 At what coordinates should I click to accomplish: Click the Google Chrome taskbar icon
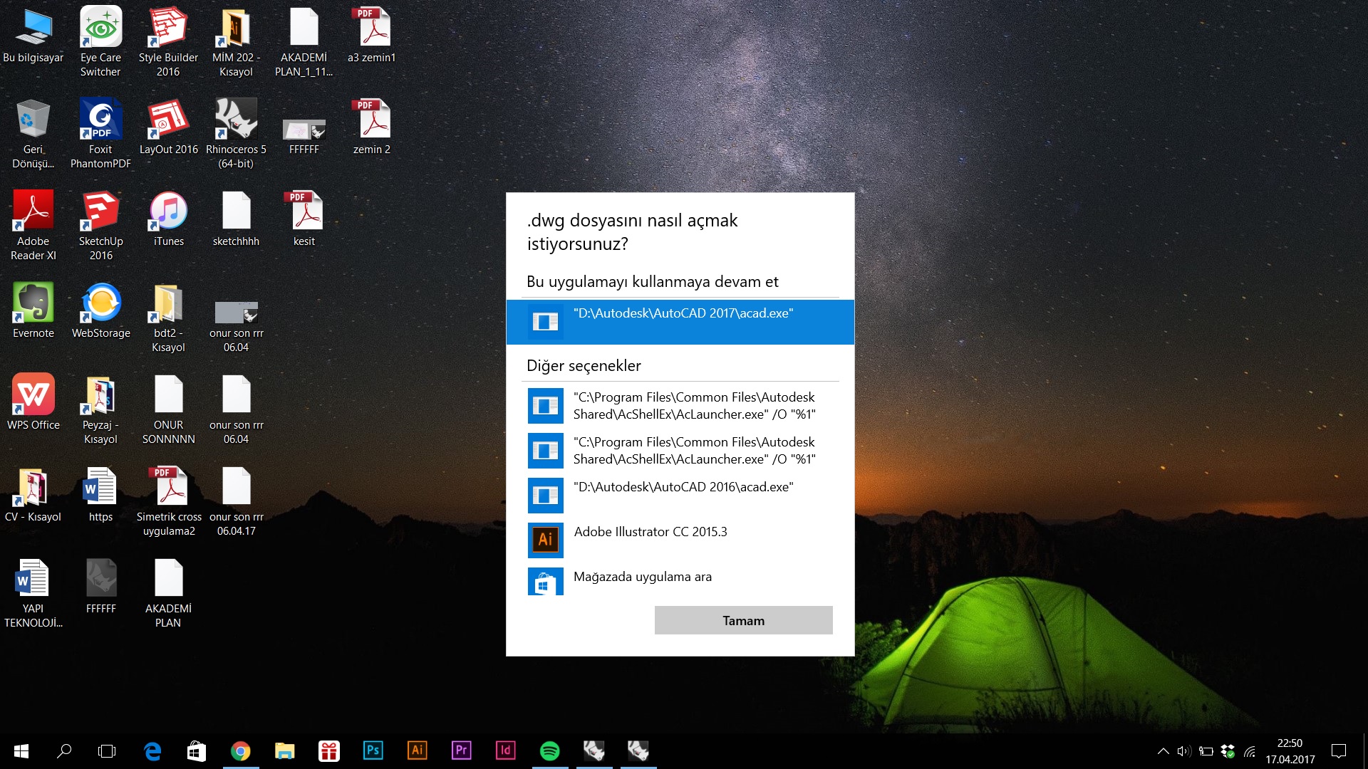[x=241, y=750]
